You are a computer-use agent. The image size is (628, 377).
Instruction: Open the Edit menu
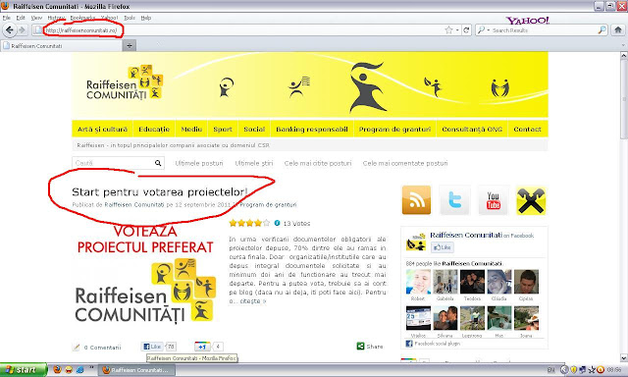click(x=21, y=18)
